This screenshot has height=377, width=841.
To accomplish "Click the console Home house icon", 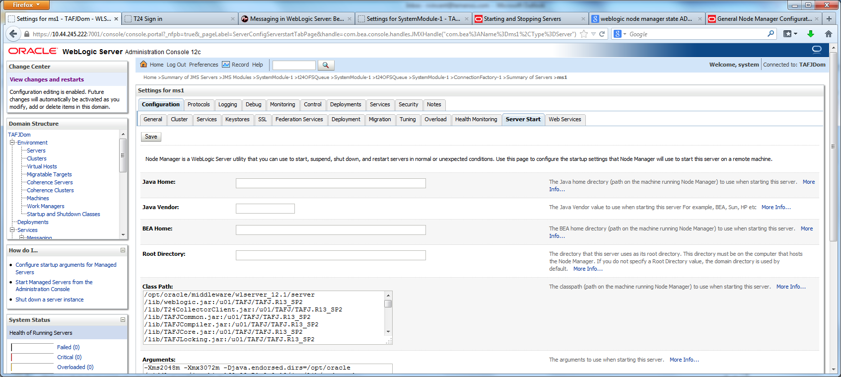I will (143, 64).
